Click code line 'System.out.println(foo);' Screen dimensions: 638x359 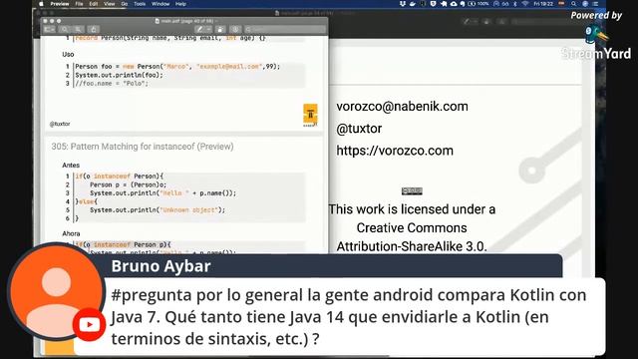(119, 75)
